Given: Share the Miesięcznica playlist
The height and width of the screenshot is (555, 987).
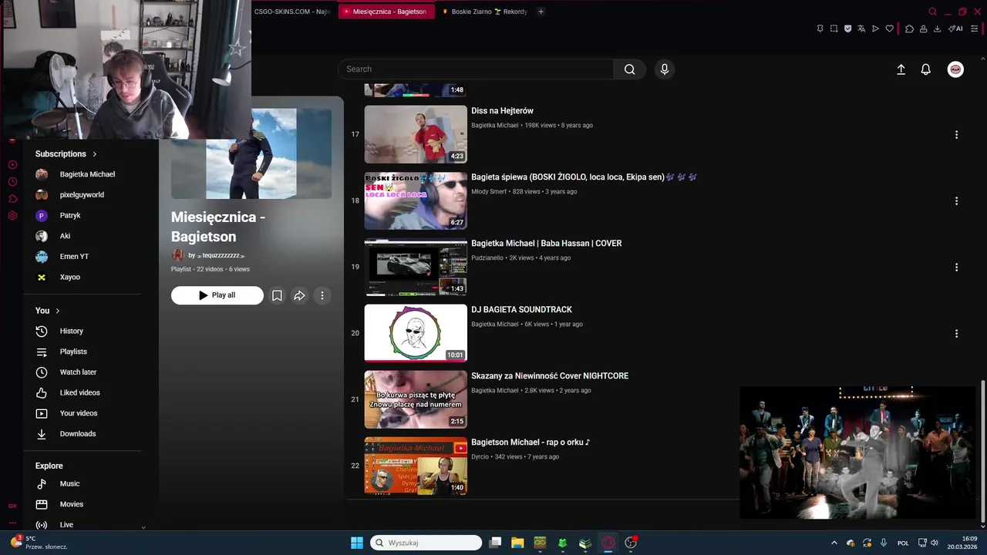Looking at the screenshot, I should coord(299,295).
